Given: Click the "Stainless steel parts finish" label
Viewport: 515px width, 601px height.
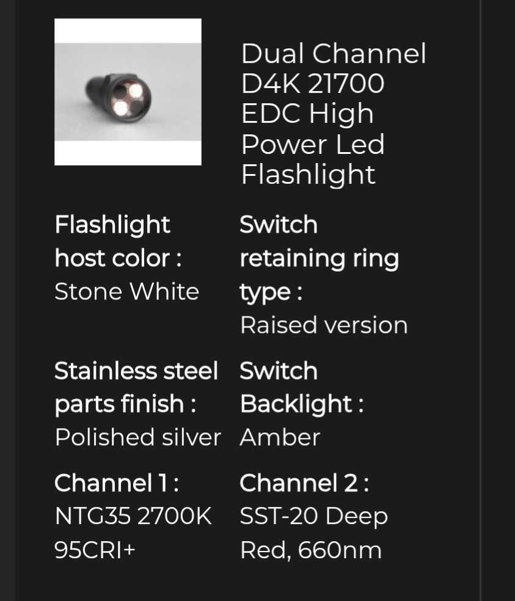Looking at the screenshot, I should click(136, 387).
